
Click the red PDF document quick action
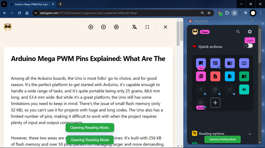215,76
